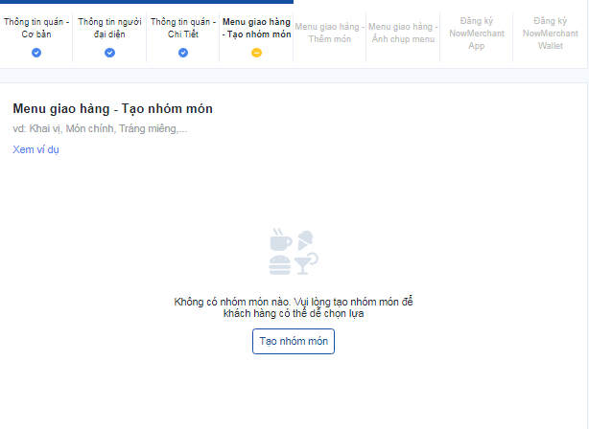Go to Đăng ký NowMerchant Wallet step
The height and width of the screenshot is (429, 589).
click(x=551, y=34)
